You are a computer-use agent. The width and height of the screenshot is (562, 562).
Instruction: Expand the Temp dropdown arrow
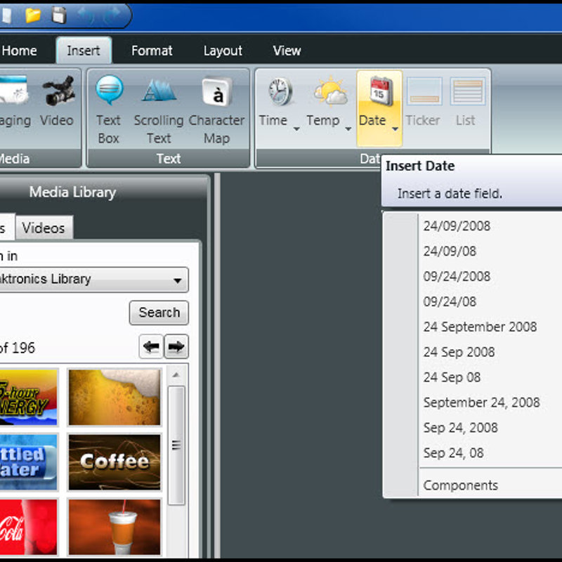click(x=347, y=129)
